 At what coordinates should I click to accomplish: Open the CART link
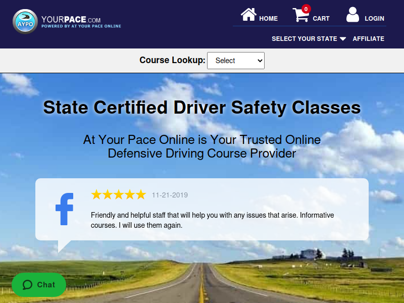[321, 19]
